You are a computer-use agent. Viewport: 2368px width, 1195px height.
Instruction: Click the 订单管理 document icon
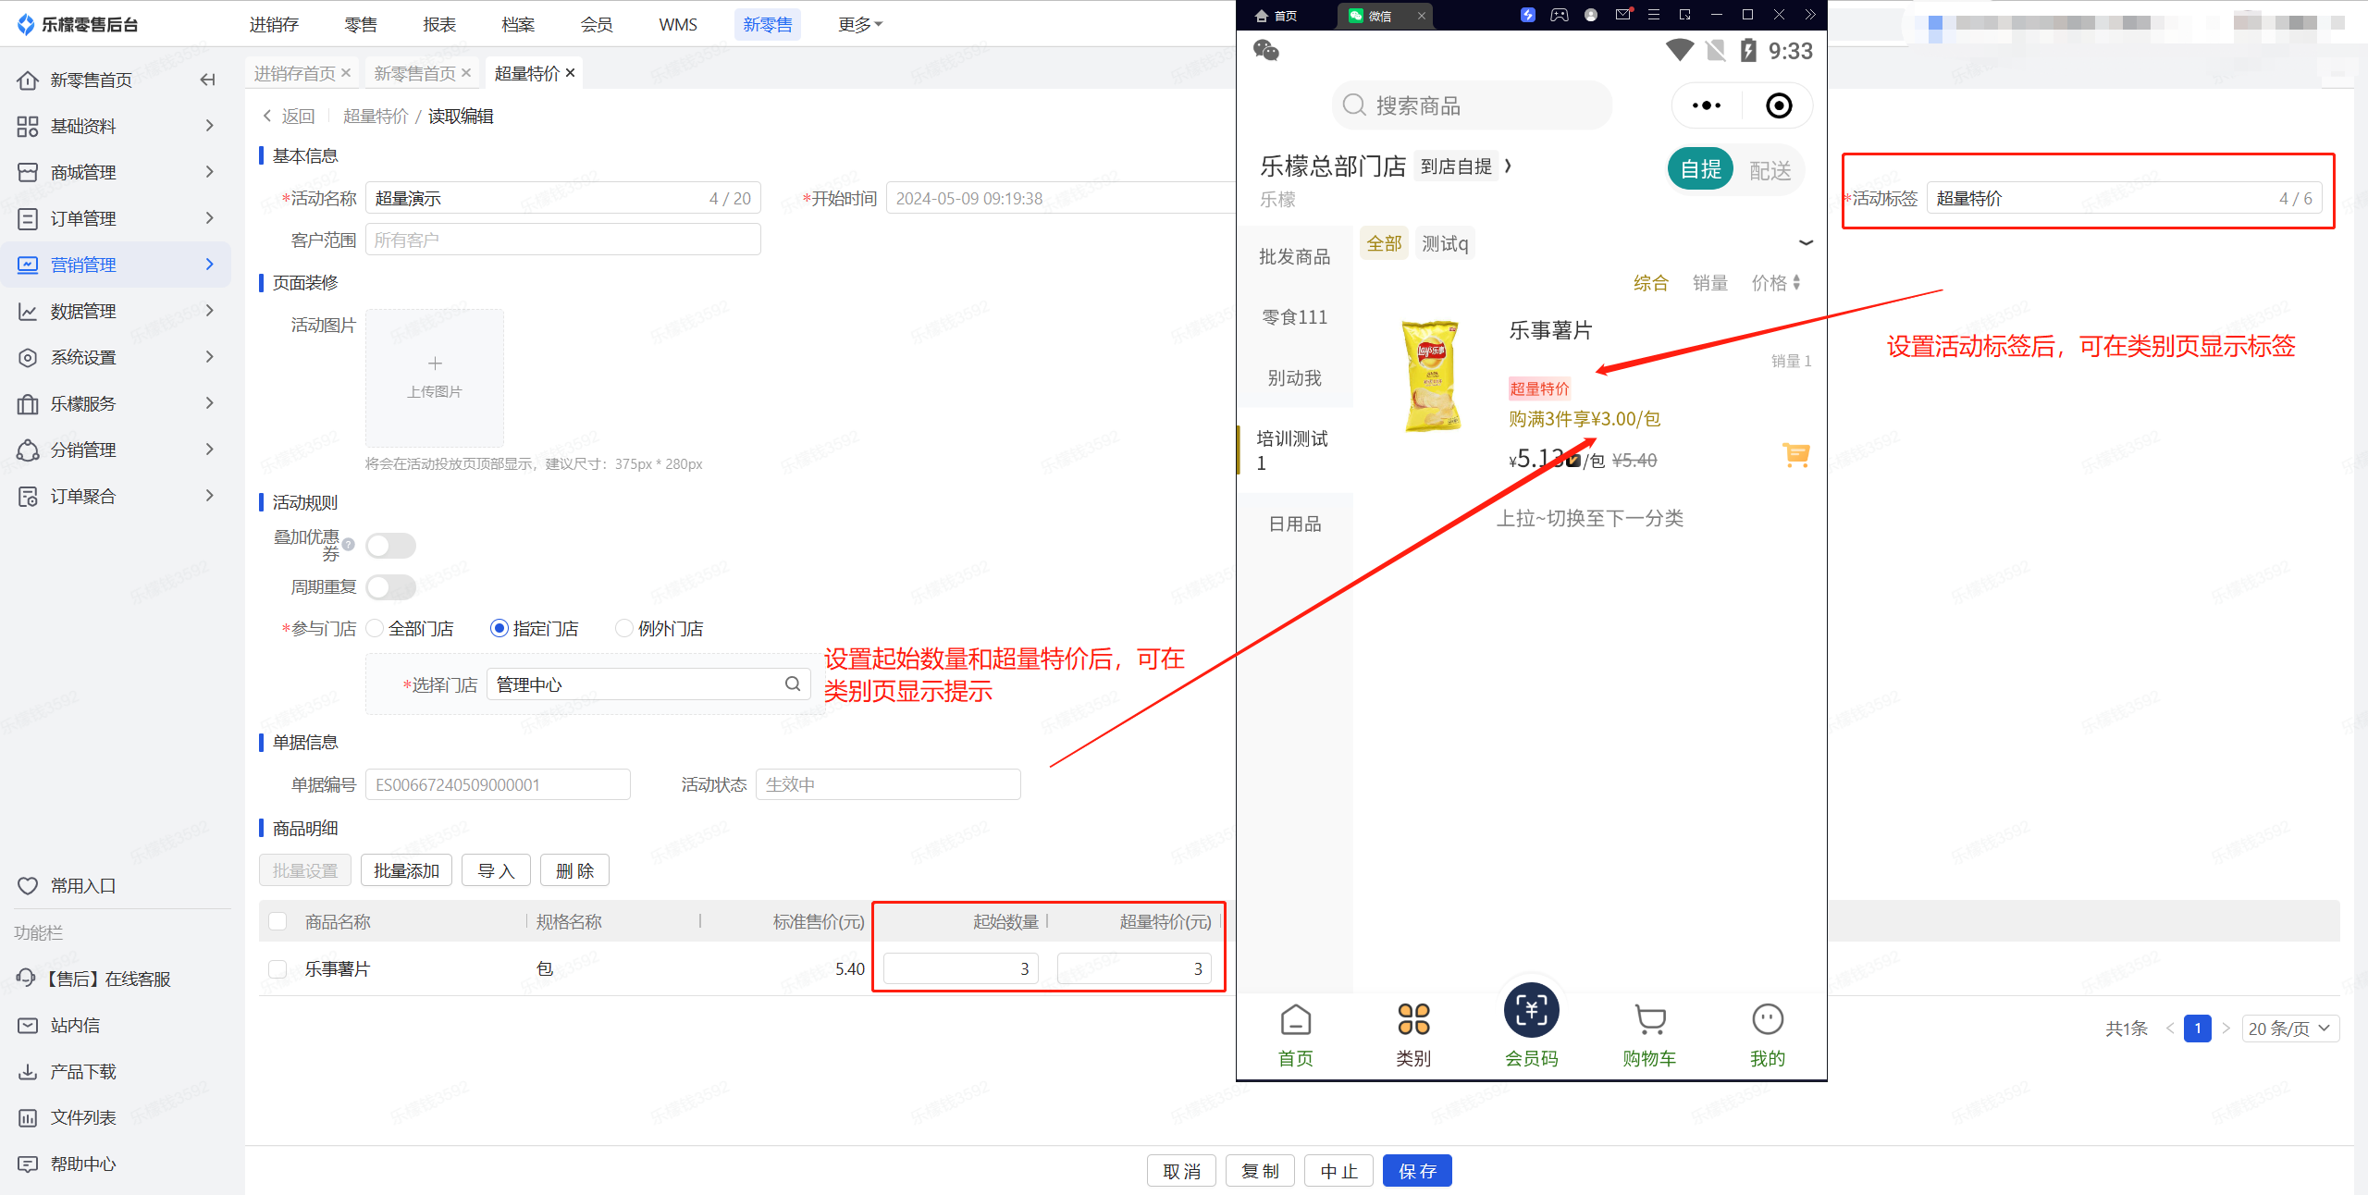[x=28, y=218]
